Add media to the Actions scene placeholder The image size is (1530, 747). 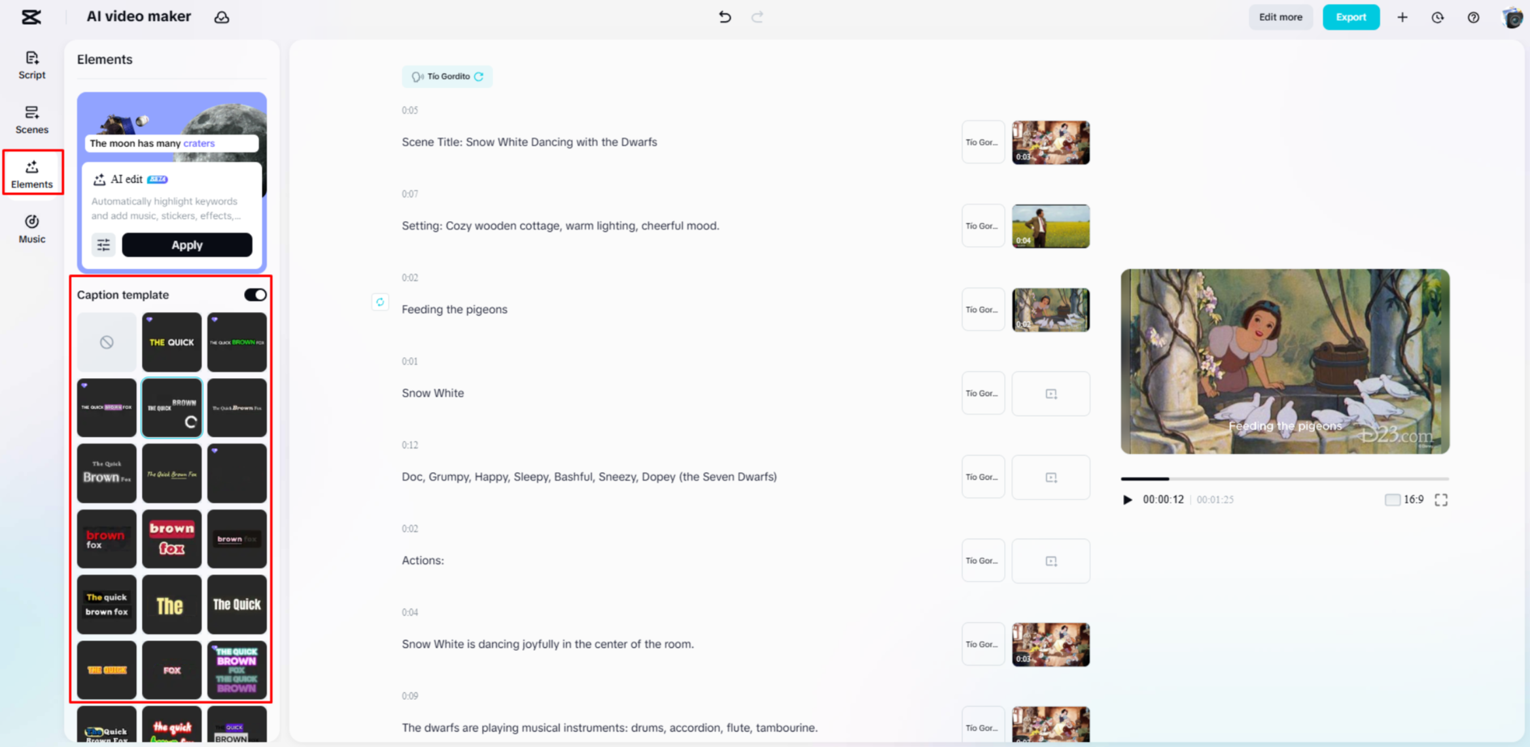click(x=1051, y=561)
